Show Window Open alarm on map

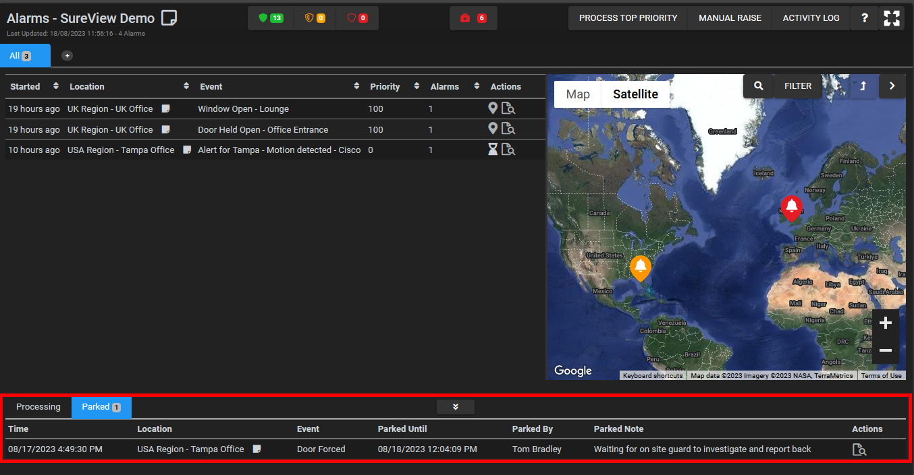click(493, 108)
